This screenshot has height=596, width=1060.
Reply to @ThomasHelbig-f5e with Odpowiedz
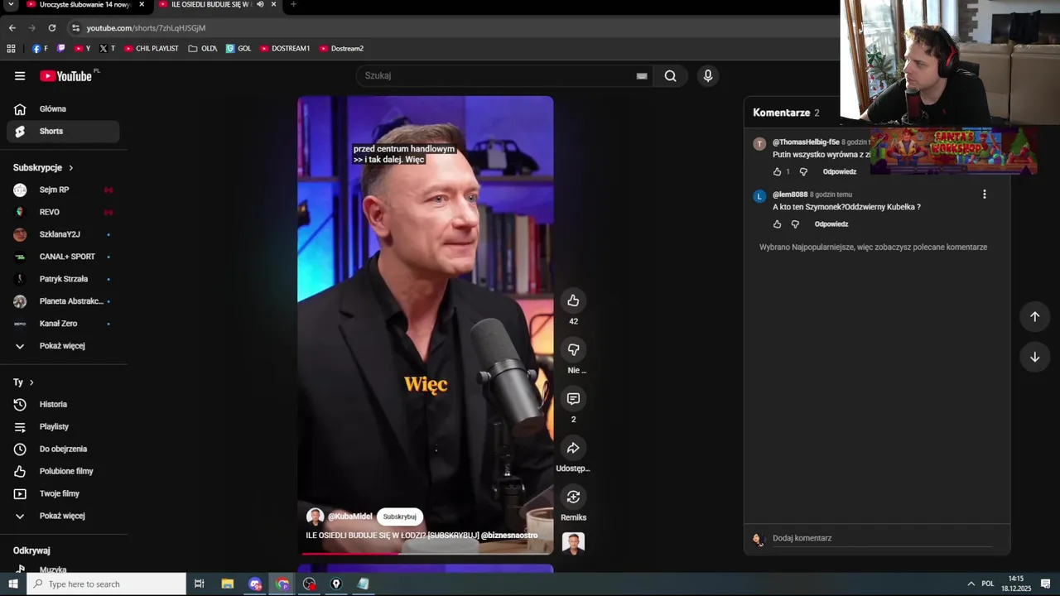(839, 172)
